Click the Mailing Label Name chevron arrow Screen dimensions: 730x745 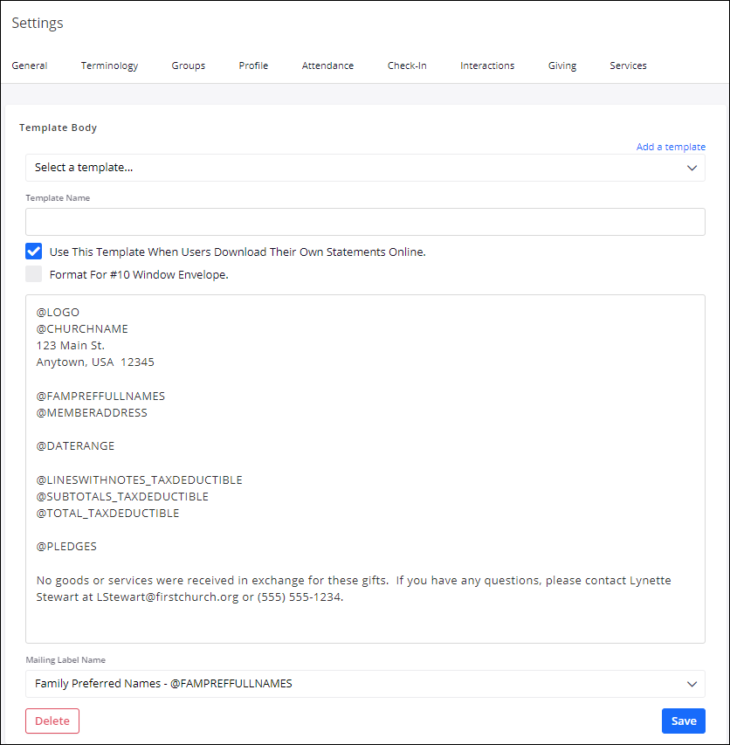click(692, 684)
